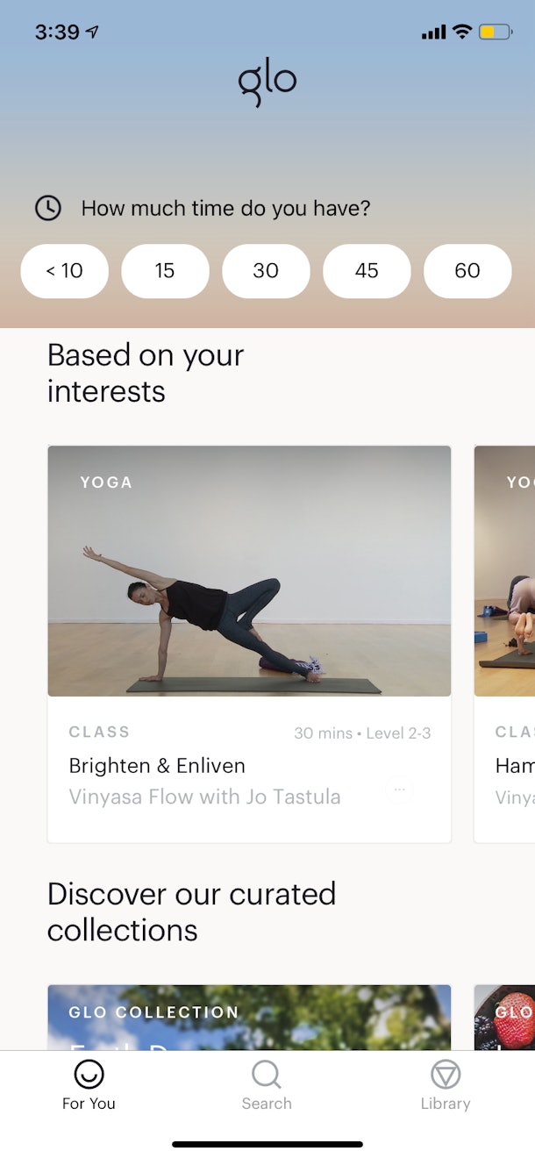Image resolution: width=535 pixels, height=1158 pixels.
Task: Open the Search magnifier icon
Action: coord(267,1074)
